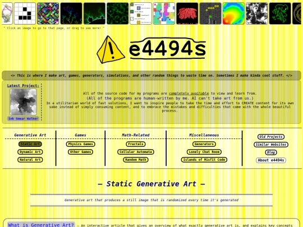This screenshot has height=227, width=303.
Task: Open the Other Games category
Action: point(81,152)
